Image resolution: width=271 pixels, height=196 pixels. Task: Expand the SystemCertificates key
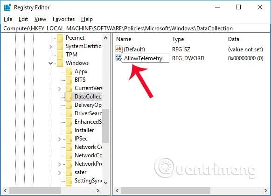click(x=51, y=47)
